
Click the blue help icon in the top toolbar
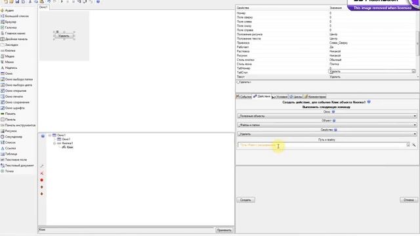click(x=98, y=1)
